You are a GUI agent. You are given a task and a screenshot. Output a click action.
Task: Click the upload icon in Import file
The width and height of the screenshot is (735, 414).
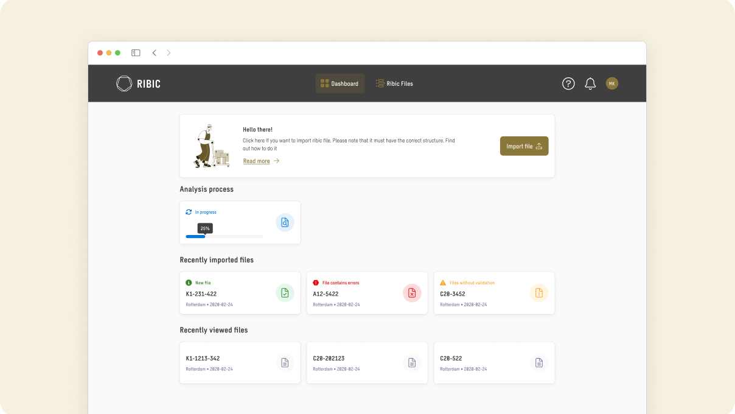pos(539,146)
